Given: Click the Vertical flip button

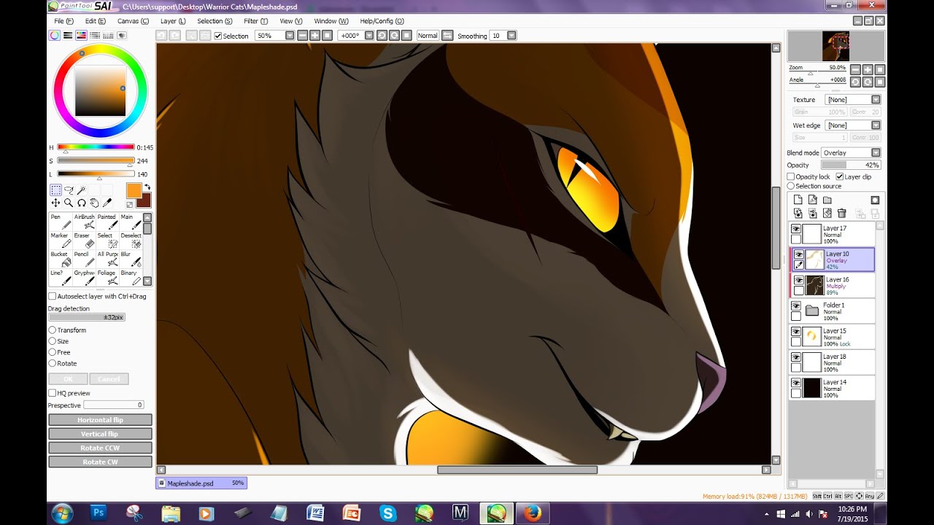Looking at the screenshot, I should pyautogui.click(x=100, y=434).
